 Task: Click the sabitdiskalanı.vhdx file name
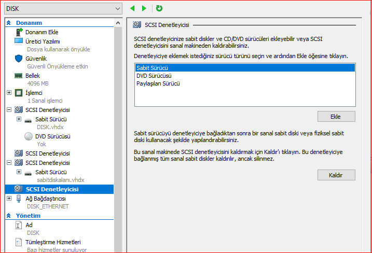coord(61,180)
